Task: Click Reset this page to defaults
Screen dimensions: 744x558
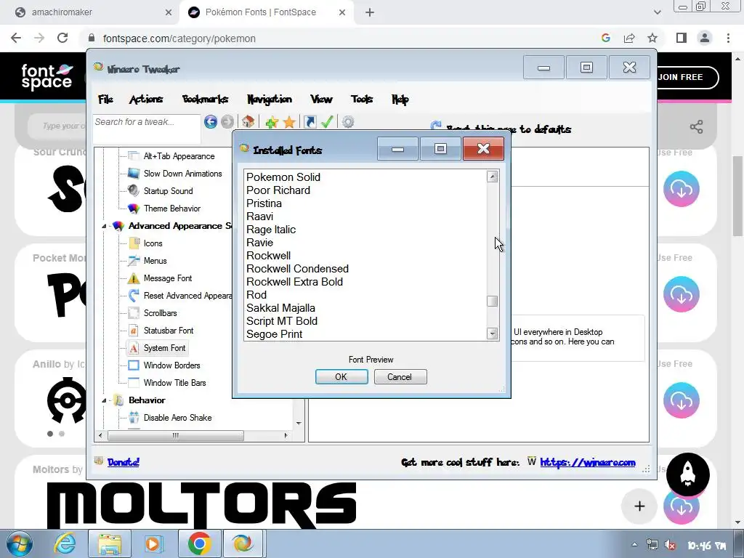Action: 509,129
